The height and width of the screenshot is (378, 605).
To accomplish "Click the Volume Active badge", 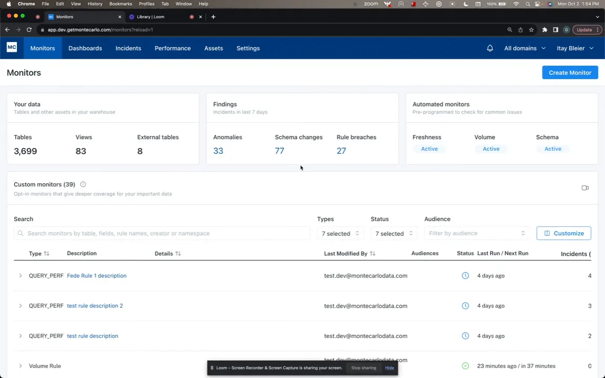I will click(x=491, y=149).
